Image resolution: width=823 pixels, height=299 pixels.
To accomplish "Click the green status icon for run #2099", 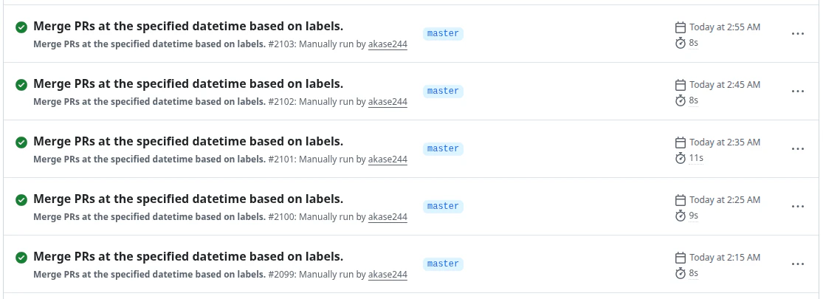I will point(21,257).
